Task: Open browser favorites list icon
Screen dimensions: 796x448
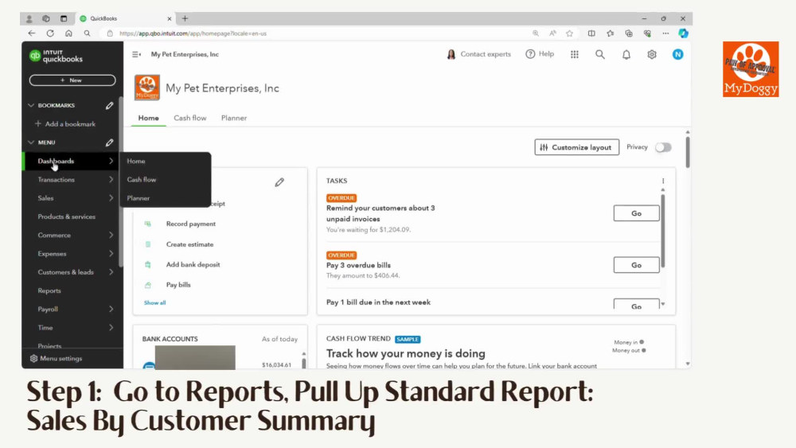Action: point(611,33)
